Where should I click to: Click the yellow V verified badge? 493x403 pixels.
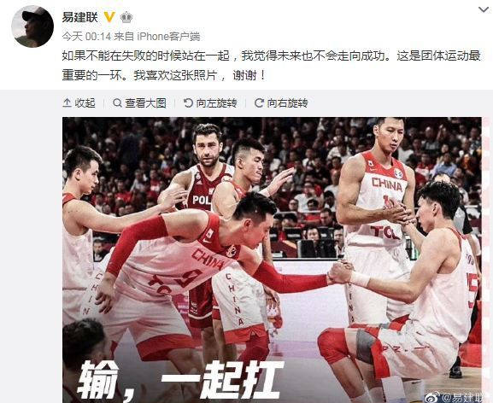(109, 17)
